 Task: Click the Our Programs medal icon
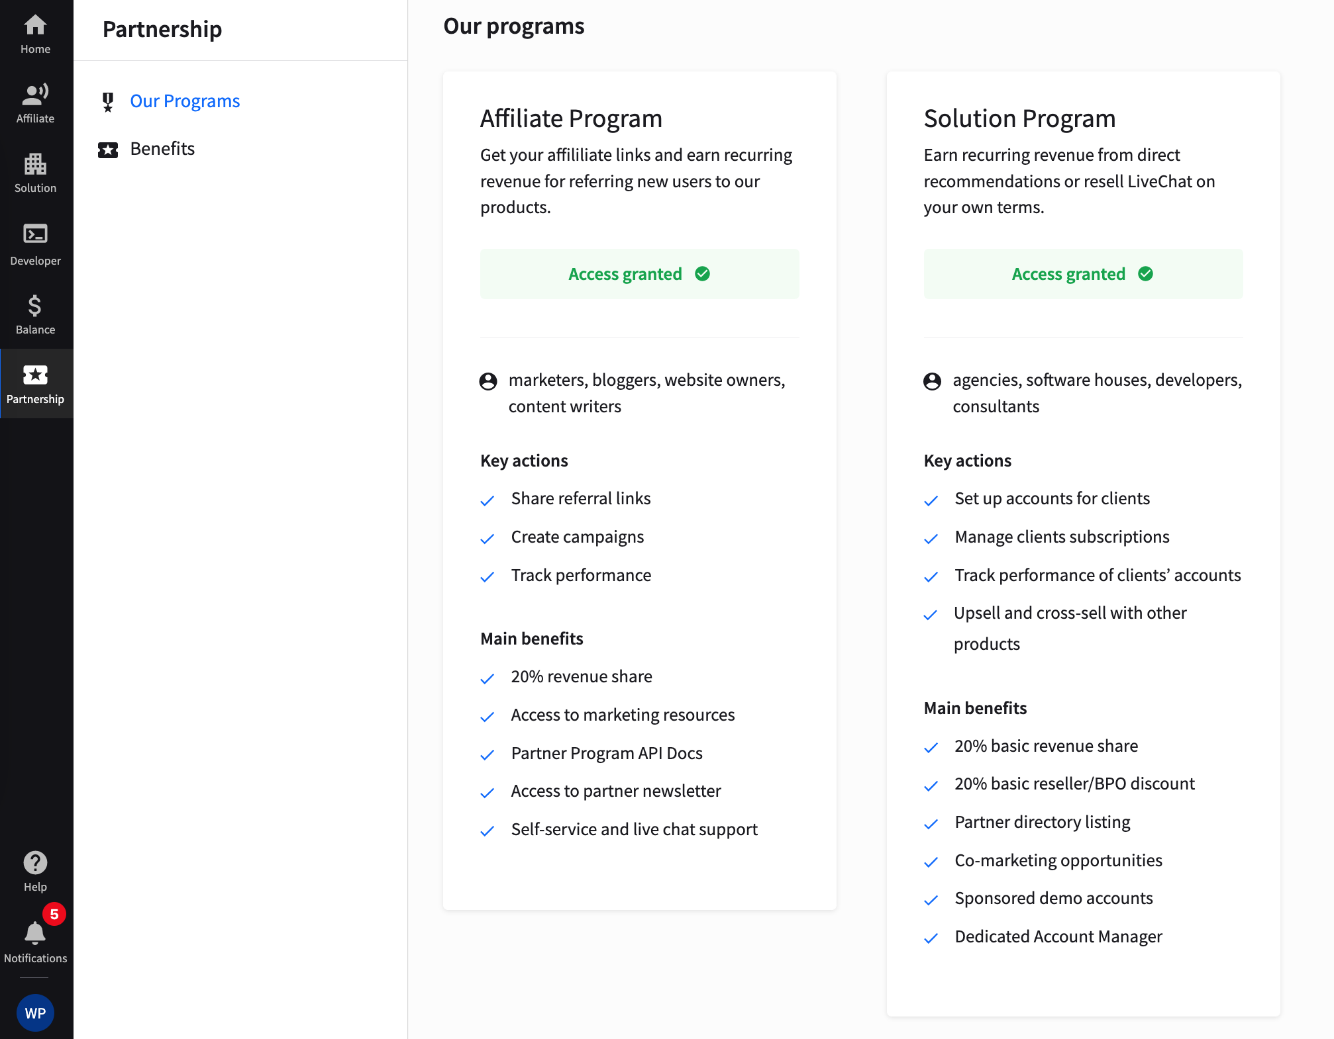click(108, 102)
